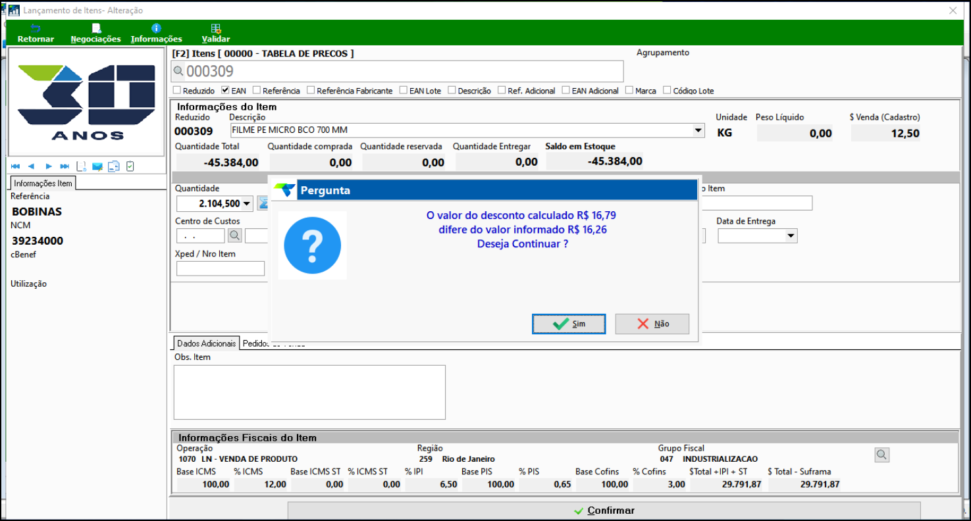The width and height of the screenshot is (971, 521).
Task: Uncheck the EAN search checkbox
Action: (225, 90)
